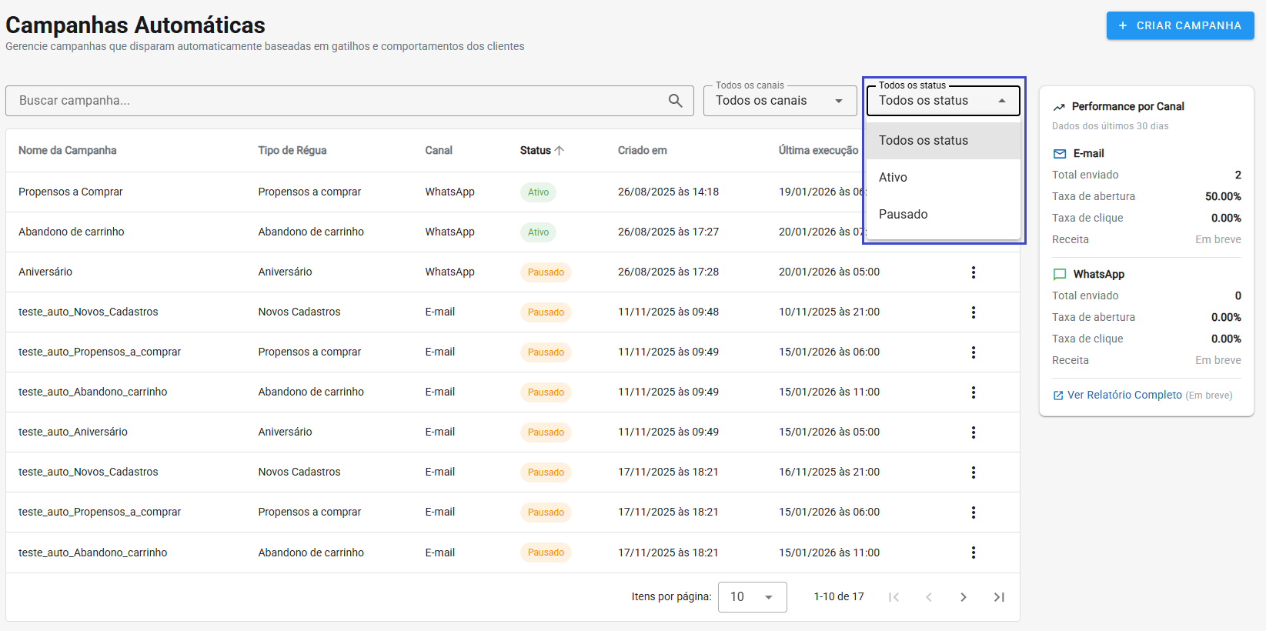The image size is (1266, 631).
Task: Choose Pausado in status filter list
Action: [903, 215]
